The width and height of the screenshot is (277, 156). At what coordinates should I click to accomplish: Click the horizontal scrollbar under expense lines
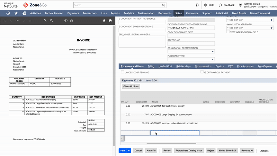(171, 144)
